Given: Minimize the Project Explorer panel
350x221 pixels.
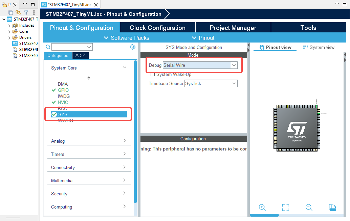Looking at the screenshot, I should click(x=25, y=4).
